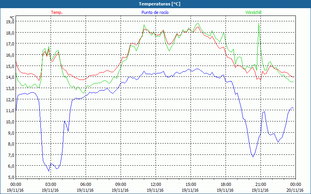The width and height of the screenshot is (311, 194).
Task: Click the 10,0 y-axis value
Action: click(10, 121)
